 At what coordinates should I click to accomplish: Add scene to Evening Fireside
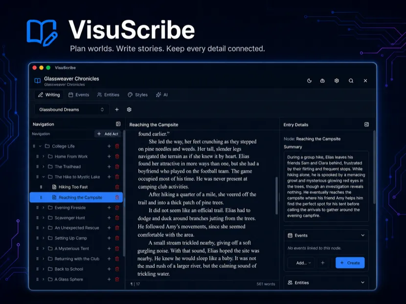[x=109, y=208]
